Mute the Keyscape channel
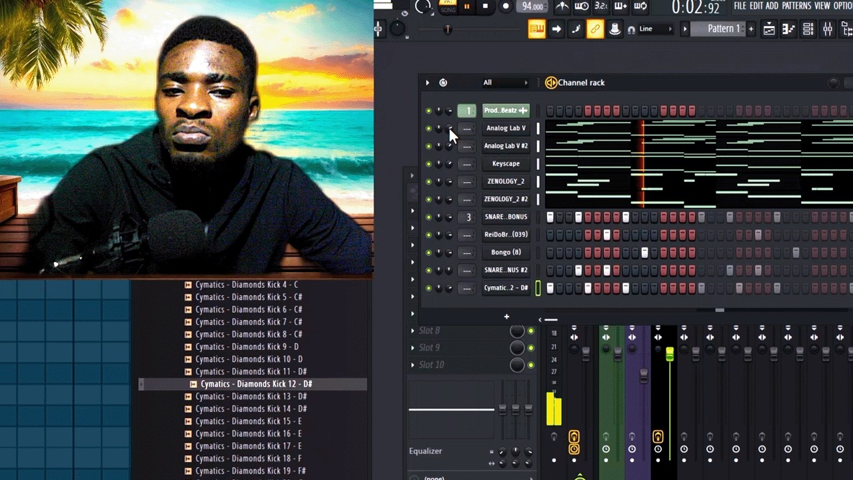The image size is (853, 480). [x=428, y=164]
